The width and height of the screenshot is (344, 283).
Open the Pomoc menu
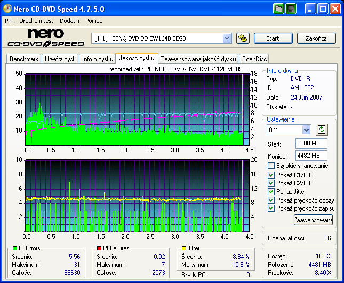click(94, 21)
